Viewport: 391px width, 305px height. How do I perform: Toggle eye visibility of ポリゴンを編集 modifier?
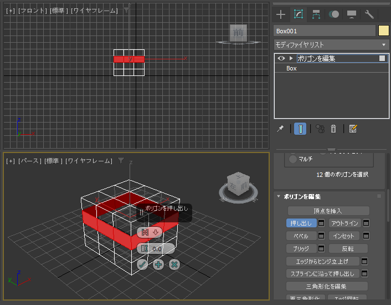coord(281,58)
